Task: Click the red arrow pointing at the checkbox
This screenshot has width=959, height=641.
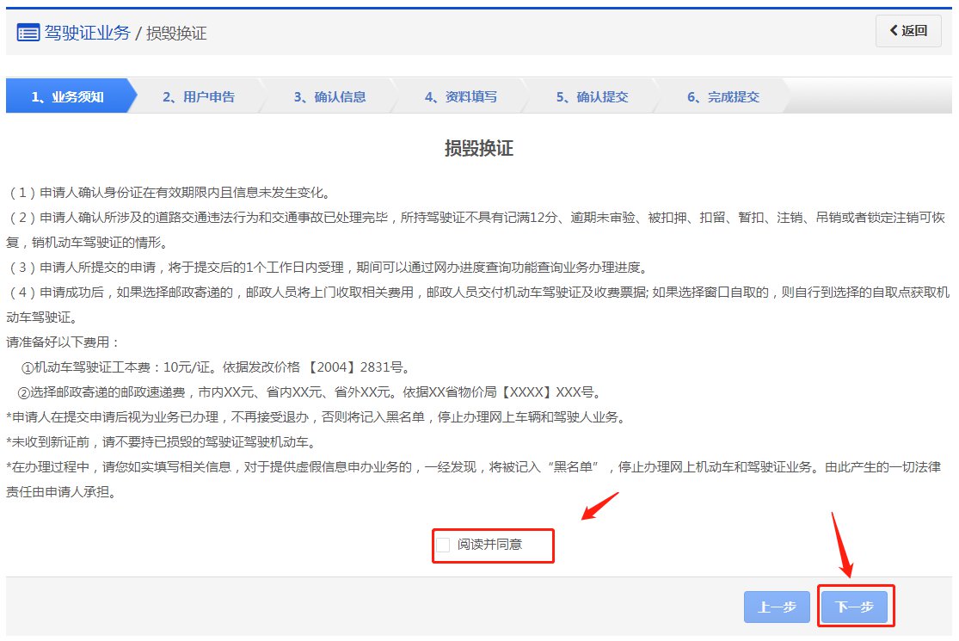Action: point(600,506)
